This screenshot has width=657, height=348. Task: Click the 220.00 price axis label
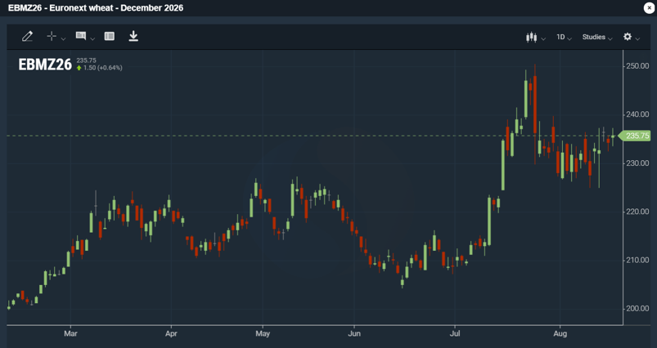[637, 212]
